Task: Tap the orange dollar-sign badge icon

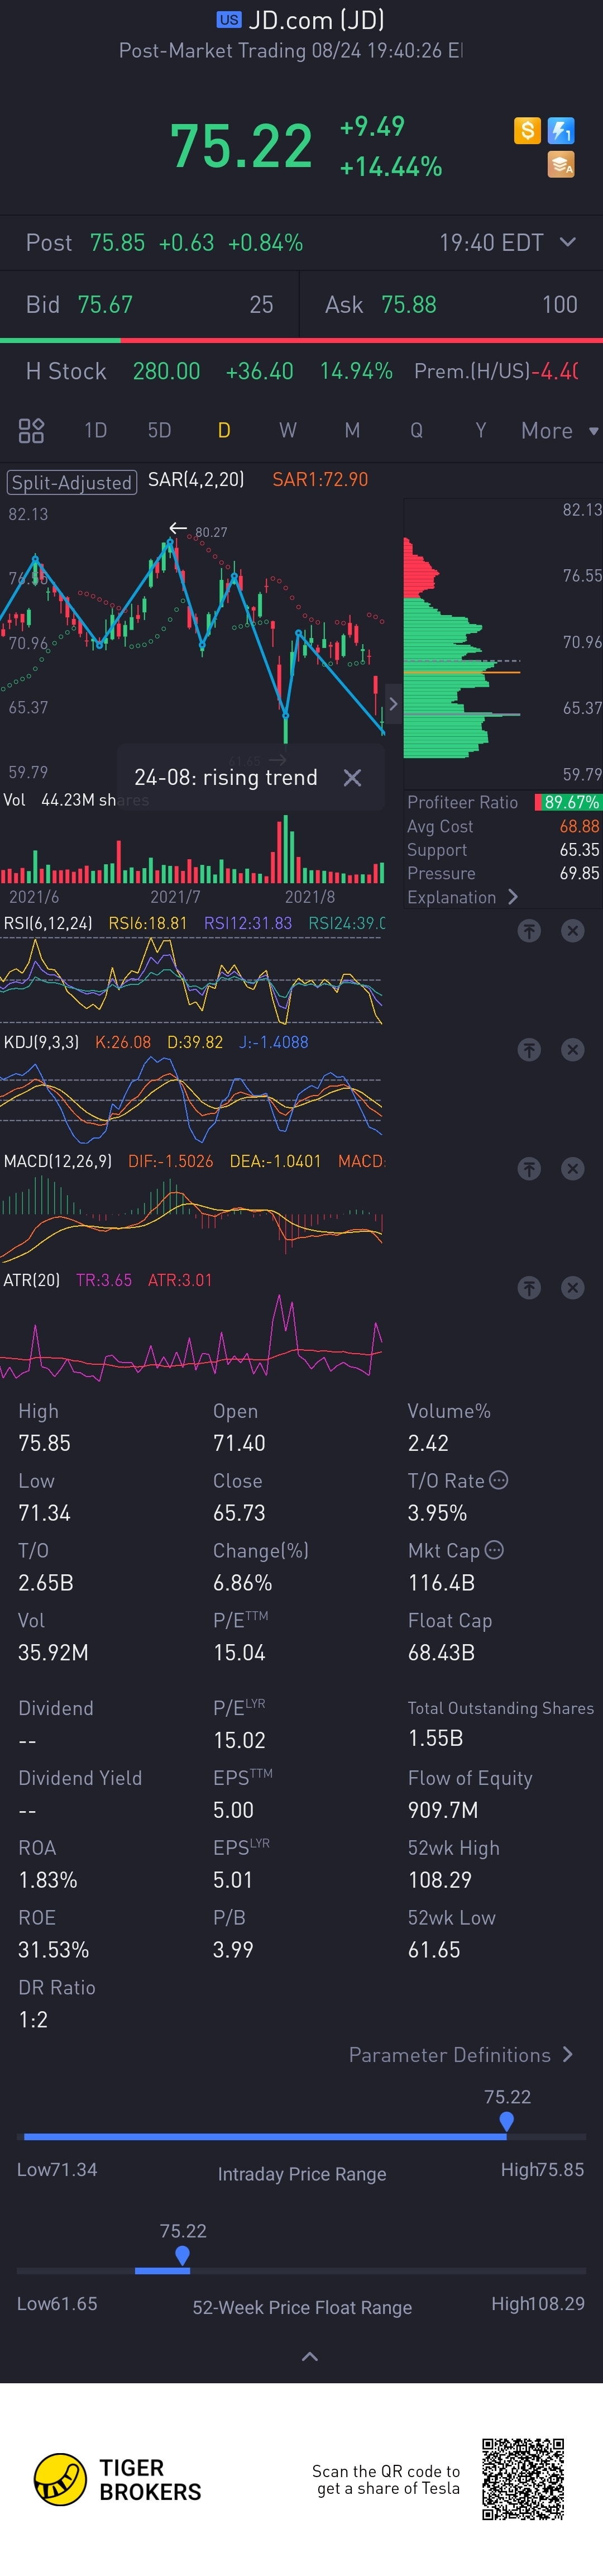Action: (527, 131)
